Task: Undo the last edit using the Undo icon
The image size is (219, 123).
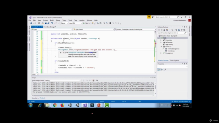Action: click(52, 23)
